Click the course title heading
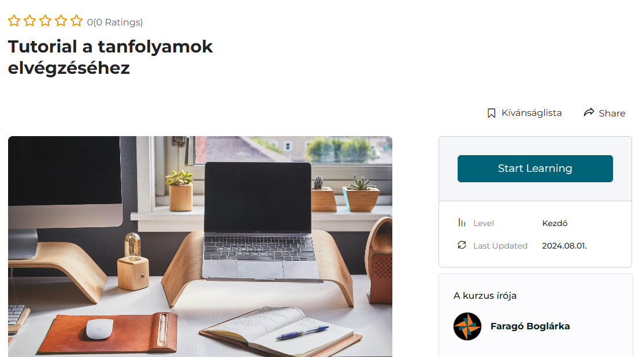The width and height of the screenshot is (635, 357). tap(110, 57)
